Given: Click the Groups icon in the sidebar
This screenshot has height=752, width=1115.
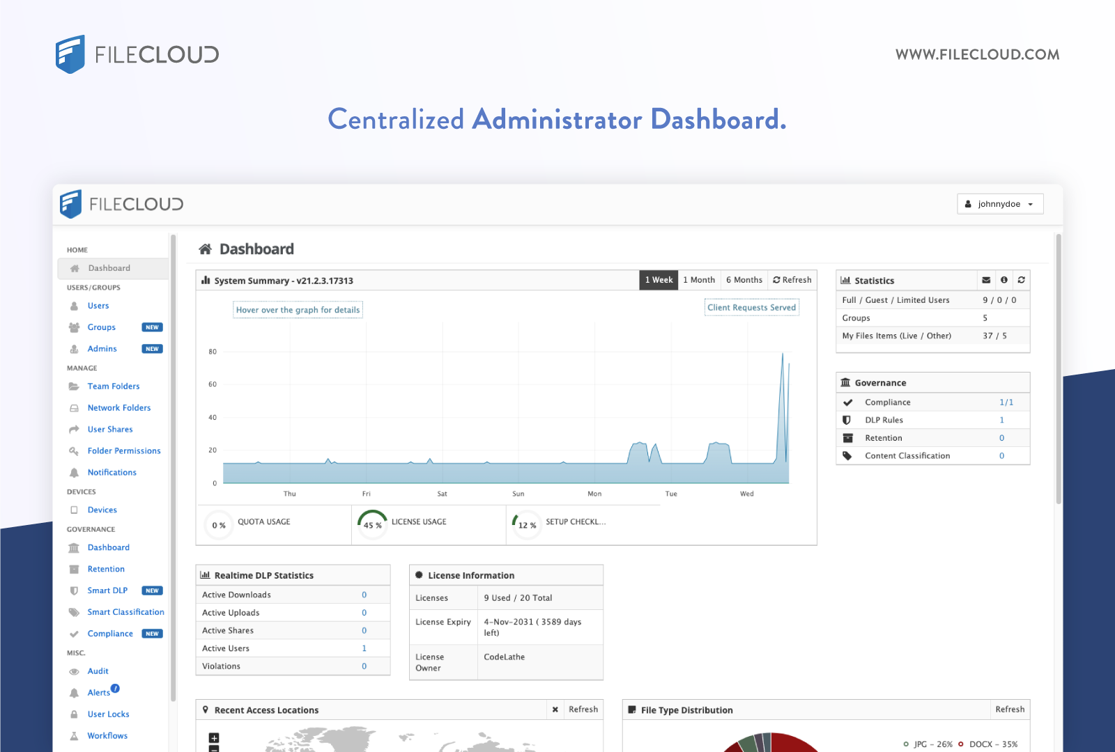Looking at the screenshot, I should (x=74, y=327).
